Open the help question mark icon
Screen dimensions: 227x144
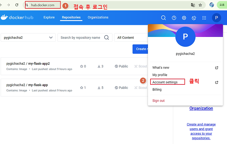click(174, 18)
